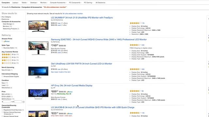The width and height of the screenshot is (209, 117).
Task: Open the LG 34UM68-P monitor thumbnail
Action: tap(39, 26)
